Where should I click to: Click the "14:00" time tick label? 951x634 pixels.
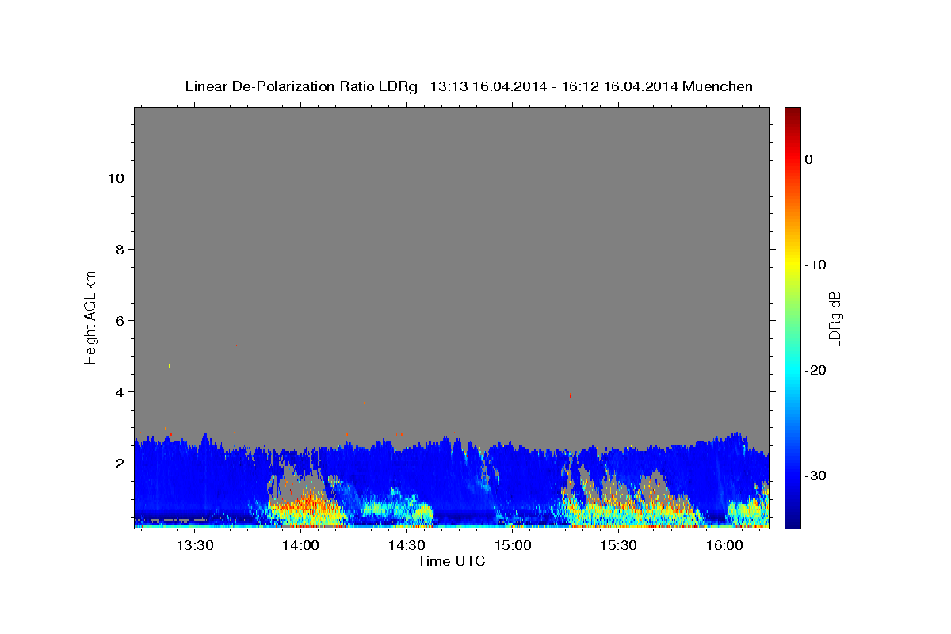(x=301, y=546)
